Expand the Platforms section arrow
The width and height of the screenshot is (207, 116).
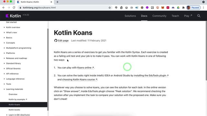[x=4, y=53]
